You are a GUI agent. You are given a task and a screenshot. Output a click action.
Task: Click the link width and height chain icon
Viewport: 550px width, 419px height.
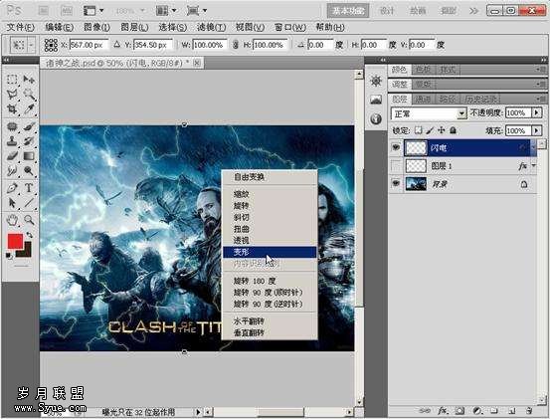click(236, 45)
